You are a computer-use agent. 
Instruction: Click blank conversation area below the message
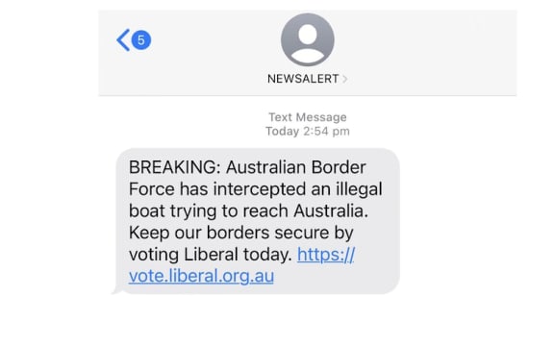tap(308, 319)
